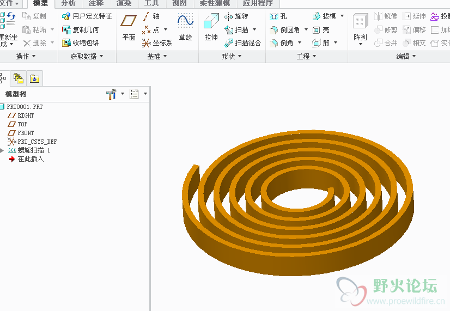Open the Chamfer (倒角) dropdown arrow
This screenshot has width=450, height=311.
coord(300,42)
